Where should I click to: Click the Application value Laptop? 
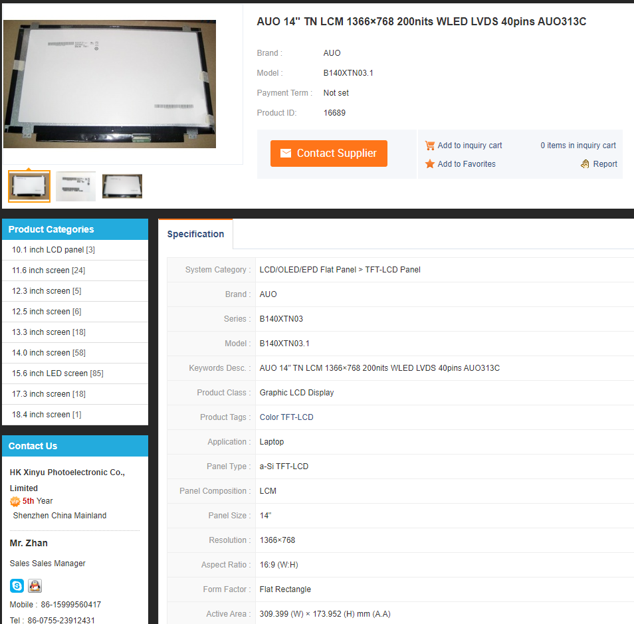click(x=272, y=442)
